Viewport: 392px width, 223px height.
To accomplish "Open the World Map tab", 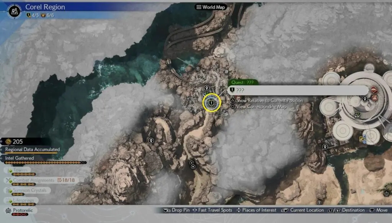I will coord(211,7).
